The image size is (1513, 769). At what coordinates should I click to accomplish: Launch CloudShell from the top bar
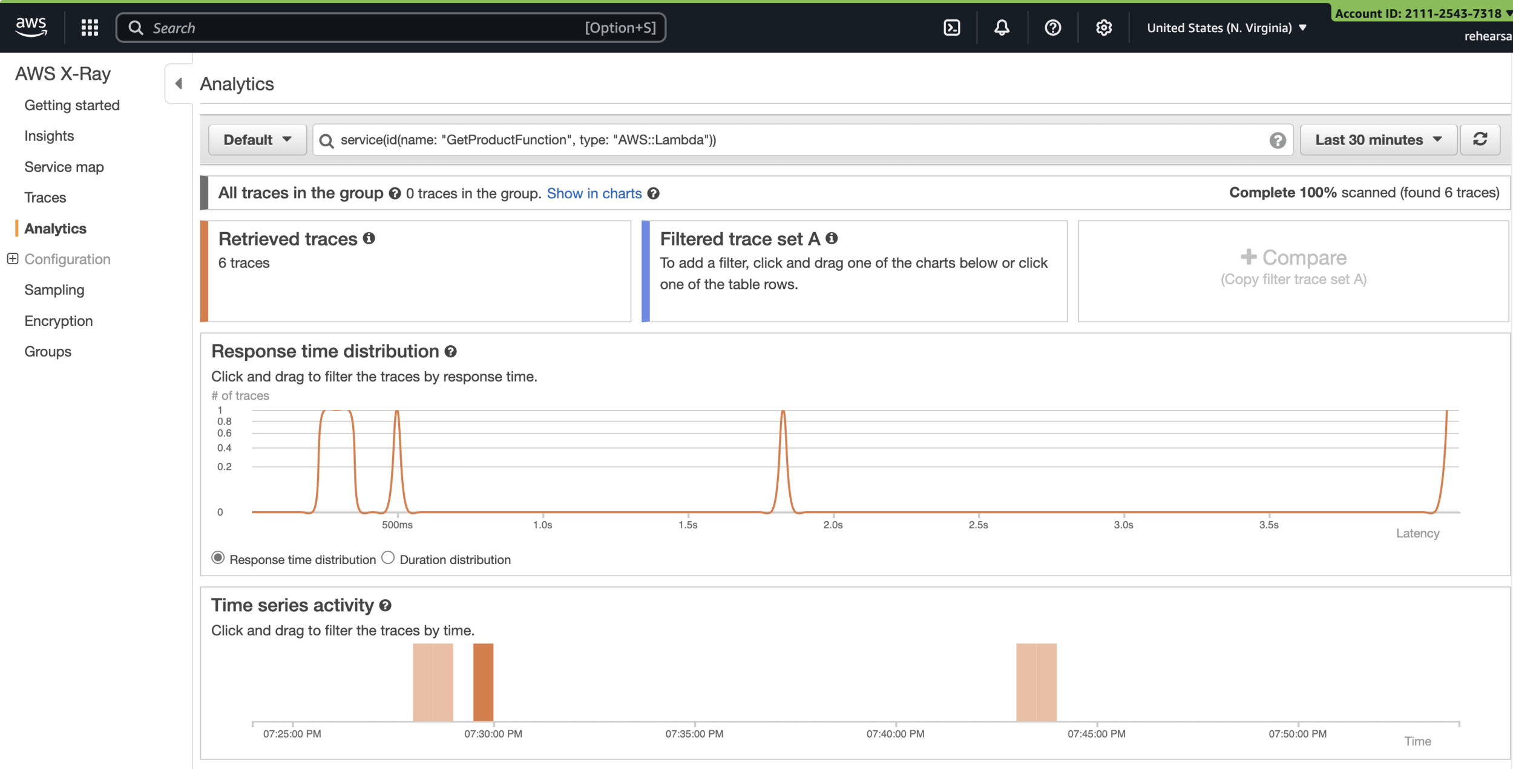pos(951,27)
